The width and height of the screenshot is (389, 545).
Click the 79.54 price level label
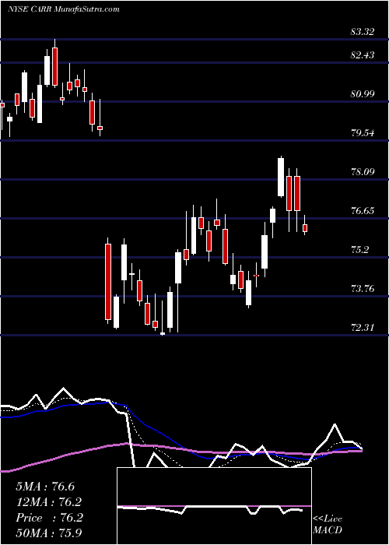point(363,133)
